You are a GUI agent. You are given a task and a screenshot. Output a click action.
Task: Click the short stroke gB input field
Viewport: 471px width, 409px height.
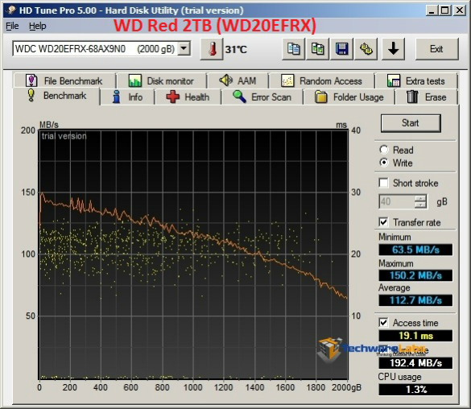(x=397, y=201)
